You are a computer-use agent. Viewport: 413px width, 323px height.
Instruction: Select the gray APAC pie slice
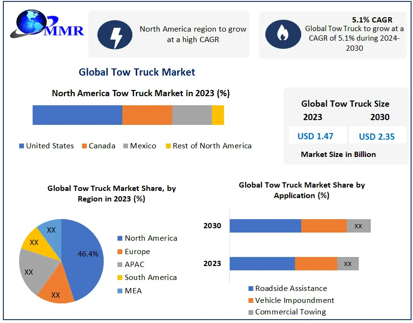(32, 270)
